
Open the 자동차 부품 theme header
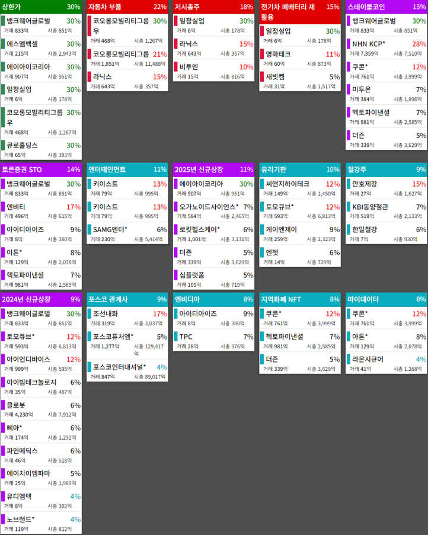pos(127,7)
